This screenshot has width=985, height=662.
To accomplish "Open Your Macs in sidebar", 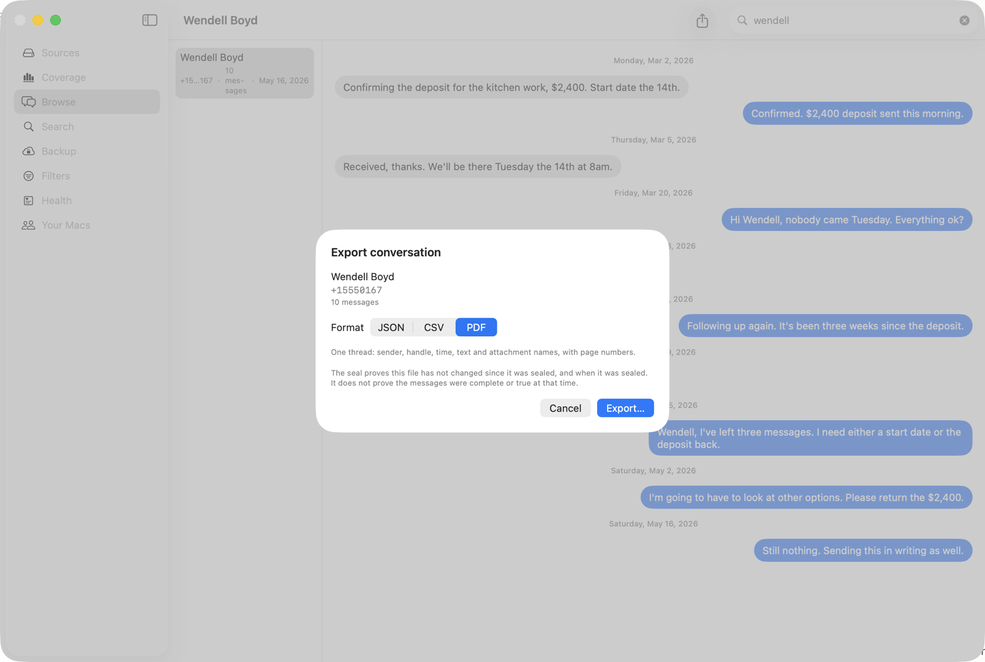I will click(87, 225).
